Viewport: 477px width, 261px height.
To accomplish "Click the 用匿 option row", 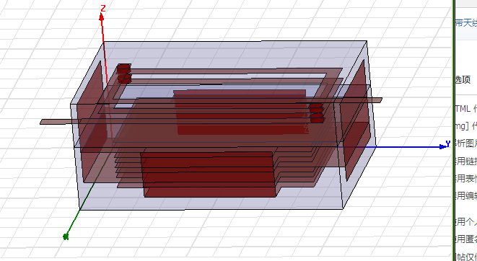I will point(465,239).
